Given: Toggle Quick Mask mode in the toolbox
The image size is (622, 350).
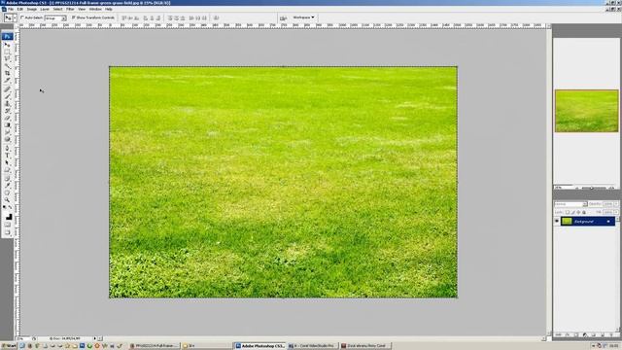Looking at the screenshot, I should pyautogui.click(x=7, y=225).
